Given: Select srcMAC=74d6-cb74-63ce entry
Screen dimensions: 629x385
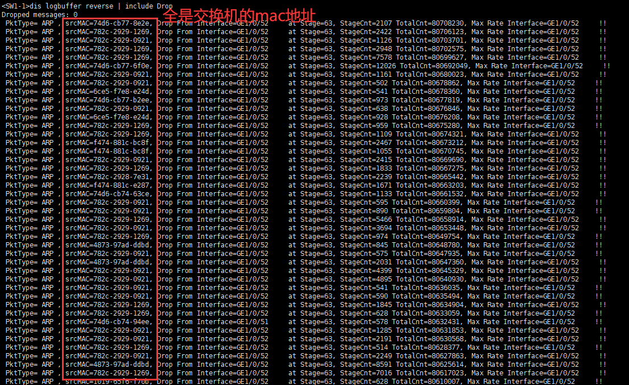Looking at the screenshot, I should click(x=109, y=194).
